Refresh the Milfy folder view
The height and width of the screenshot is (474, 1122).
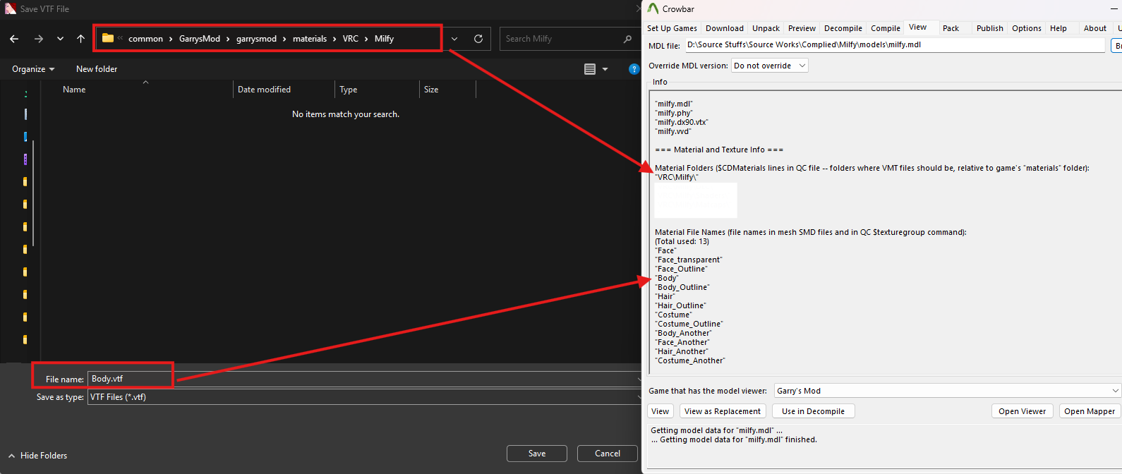(478, 39)
